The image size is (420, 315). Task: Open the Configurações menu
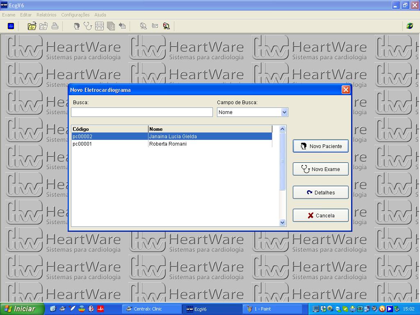coord(75,15)
